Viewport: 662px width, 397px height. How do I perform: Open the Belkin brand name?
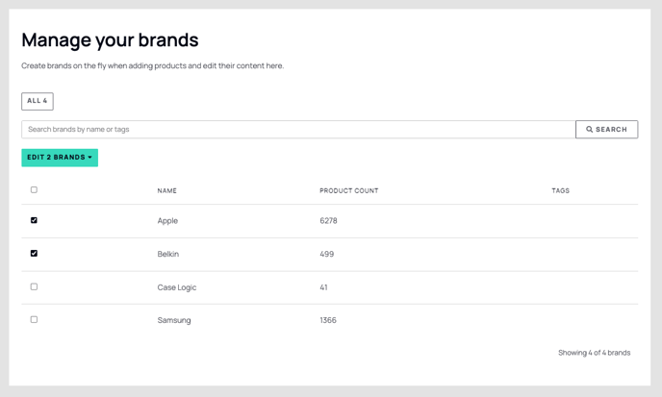point(168,254)
